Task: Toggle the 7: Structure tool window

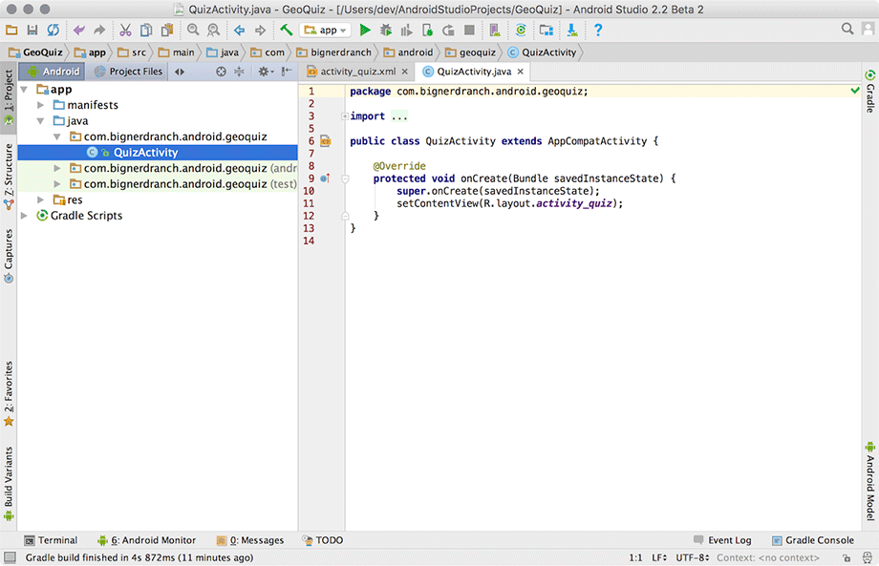Action: tap(9, 177)
